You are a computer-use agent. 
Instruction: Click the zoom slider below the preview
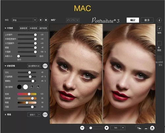click(x=94, y=128)
